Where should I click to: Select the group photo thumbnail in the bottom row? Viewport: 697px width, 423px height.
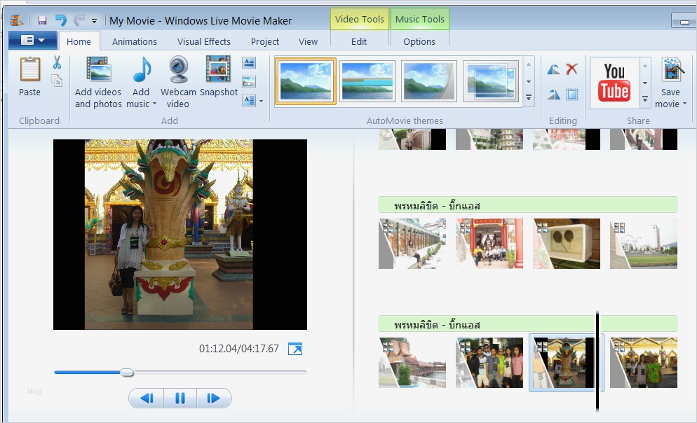pyautogui.click(x=489, y=363)
